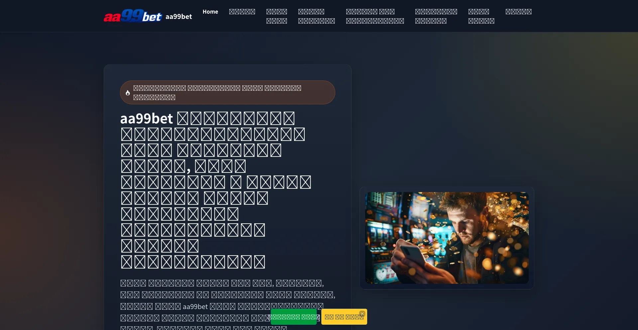Close the yellow floating button with X
Image resolution: width=638 pixels, height=330 pixels.
362,313
